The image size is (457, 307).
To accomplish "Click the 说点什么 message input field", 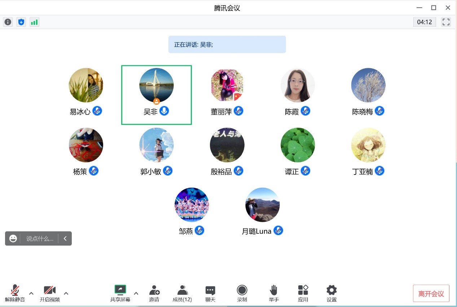I will 40,238.
